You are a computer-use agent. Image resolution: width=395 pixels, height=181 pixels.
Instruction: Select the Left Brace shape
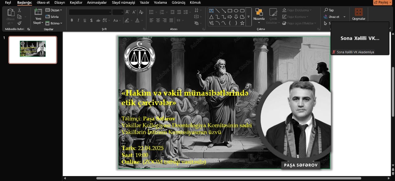point(230,23)
